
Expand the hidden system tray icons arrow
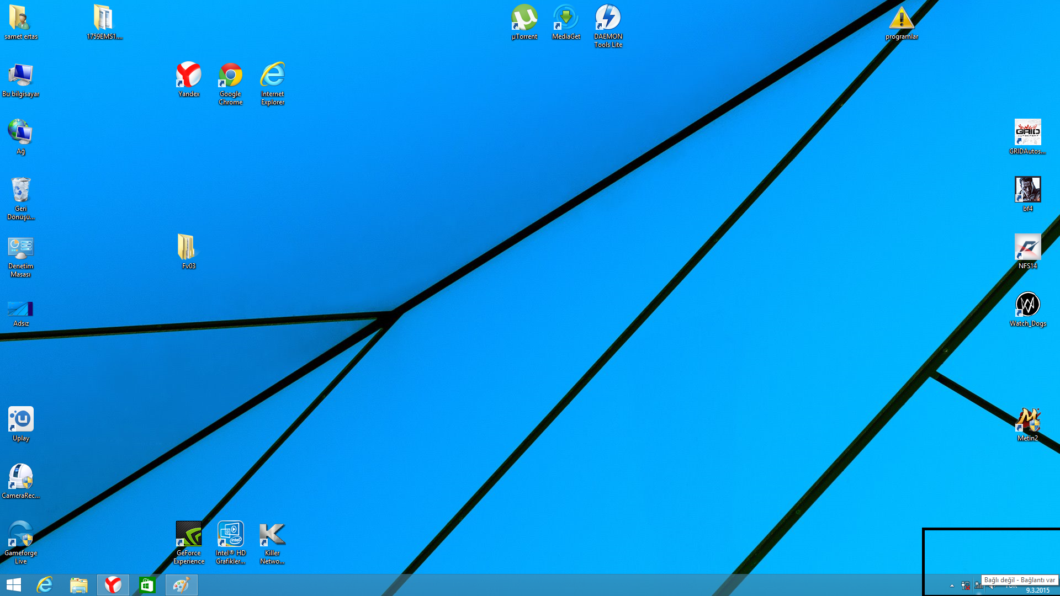952,586
